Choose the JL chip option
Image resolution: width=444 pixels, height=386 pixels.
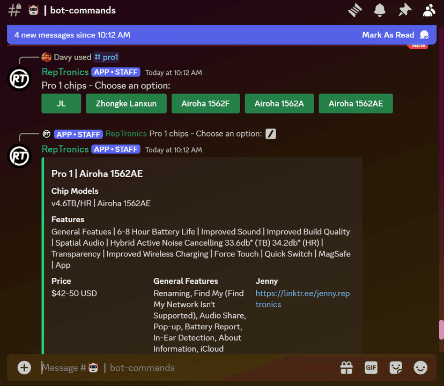(x=61, y=103)
